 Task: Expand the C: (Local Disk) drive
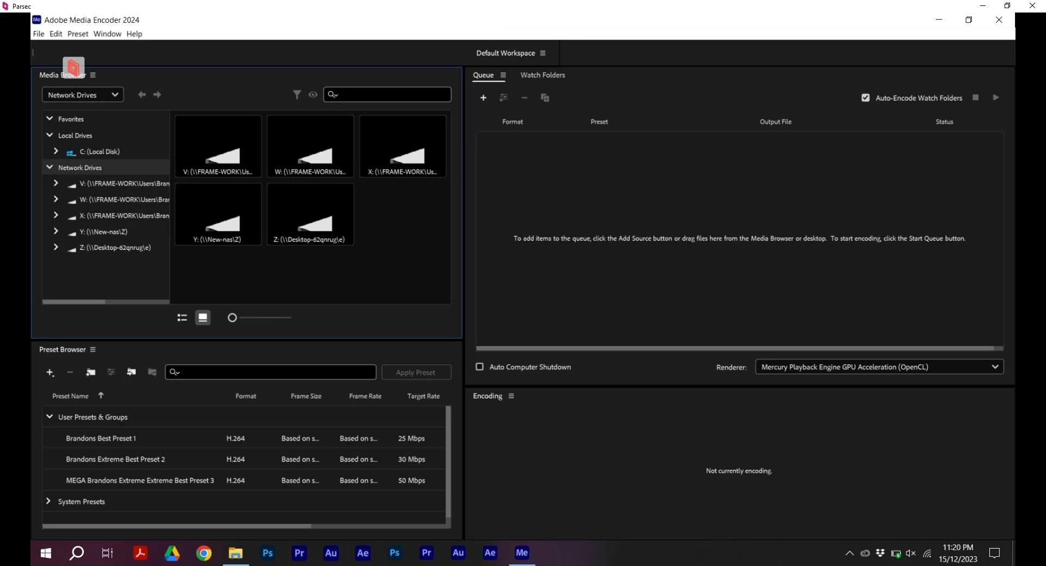coord(56,151)
